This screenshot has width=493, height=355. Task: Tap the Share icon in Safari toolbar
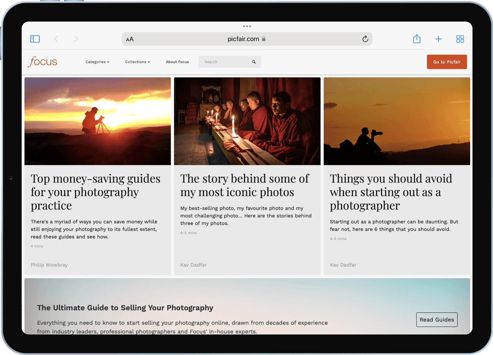coord(416,39)
